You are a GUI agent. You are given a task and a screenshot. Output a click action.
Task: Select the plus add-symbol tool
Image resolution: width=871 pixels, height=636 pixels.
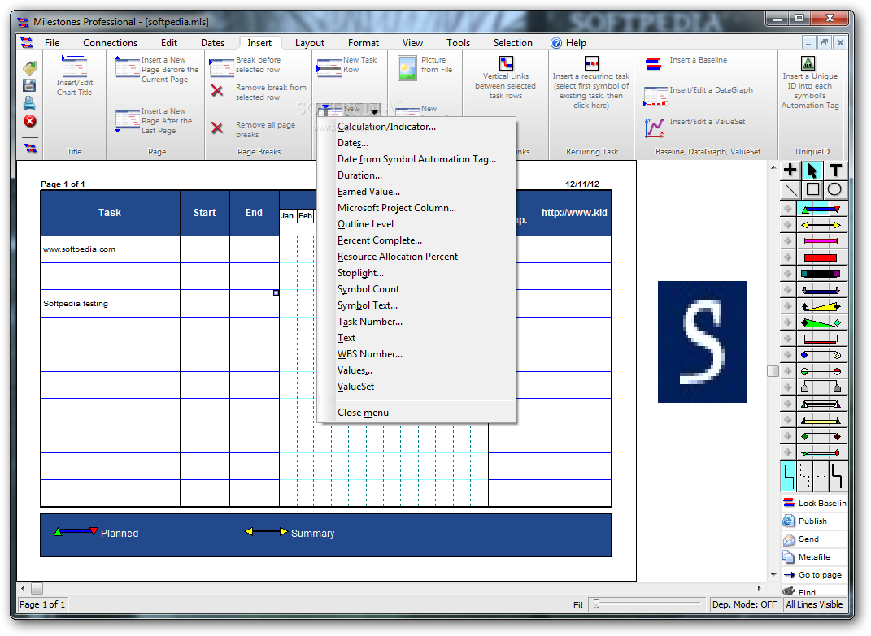tap(790, 170)
